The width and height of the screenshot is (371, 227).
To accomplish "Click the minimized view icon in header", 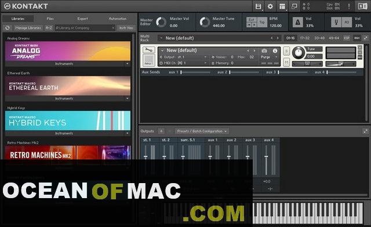I will tap(294, 6).
